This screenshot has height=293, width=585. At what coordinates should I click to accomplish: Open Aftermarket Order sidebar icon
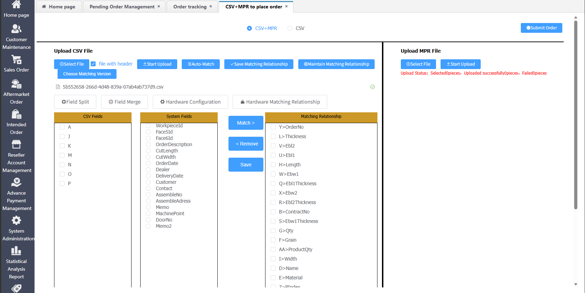coord(16,84)
